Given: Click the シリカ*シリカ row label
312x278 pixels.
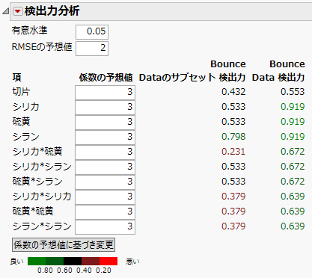Looking at the screenshot, I should 42,197.
